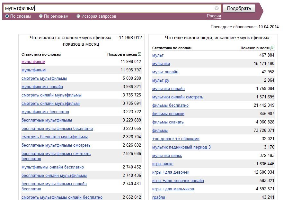The image size is (283, 200).
Task: Click the 'Подобрать' button
Action: point(239,8)
